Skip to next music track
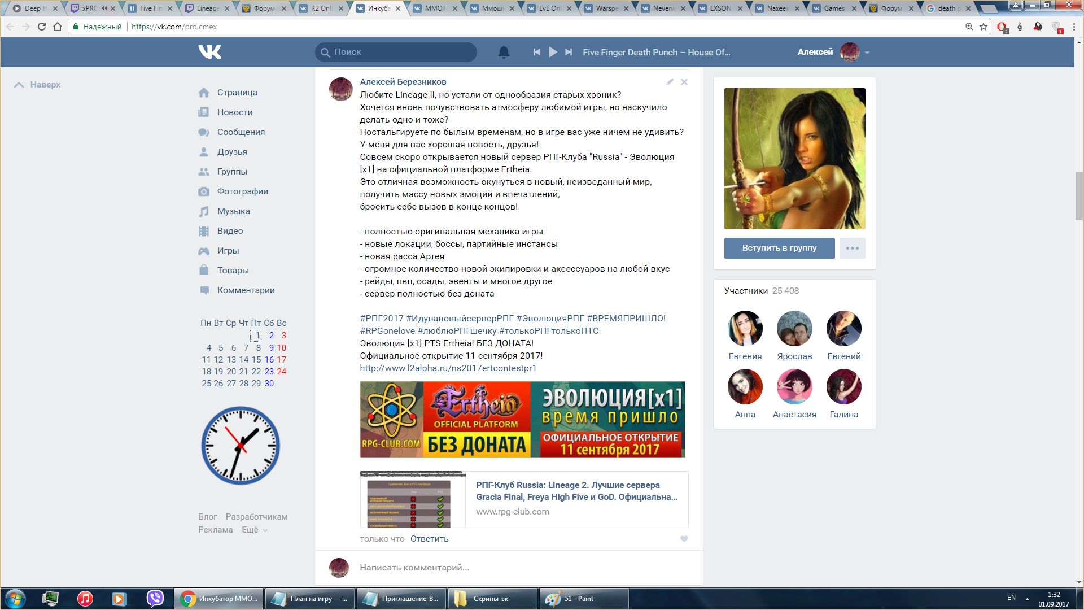 pos(569,52)
